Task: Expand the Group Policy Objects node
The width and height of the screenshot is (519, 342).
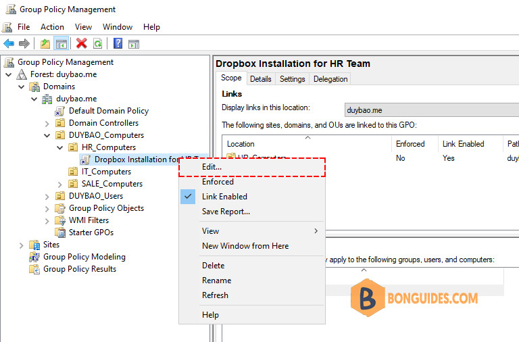Action: coord(47,209)
